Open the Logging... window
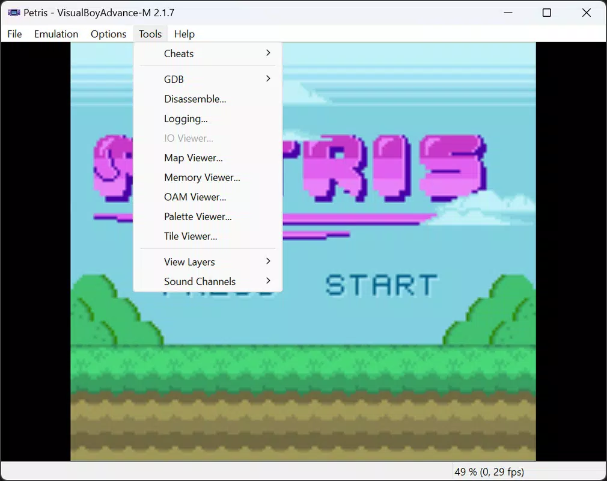Screen dimensions: 607x481 click(207, 118)
